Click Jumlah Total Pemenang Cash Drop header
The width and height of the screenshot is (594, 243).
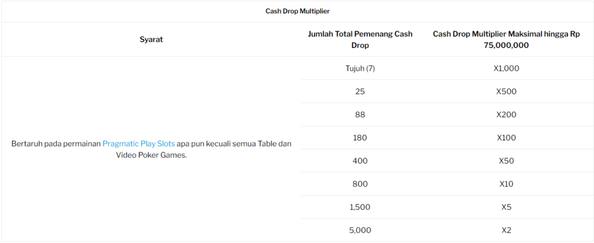[360, 39]
